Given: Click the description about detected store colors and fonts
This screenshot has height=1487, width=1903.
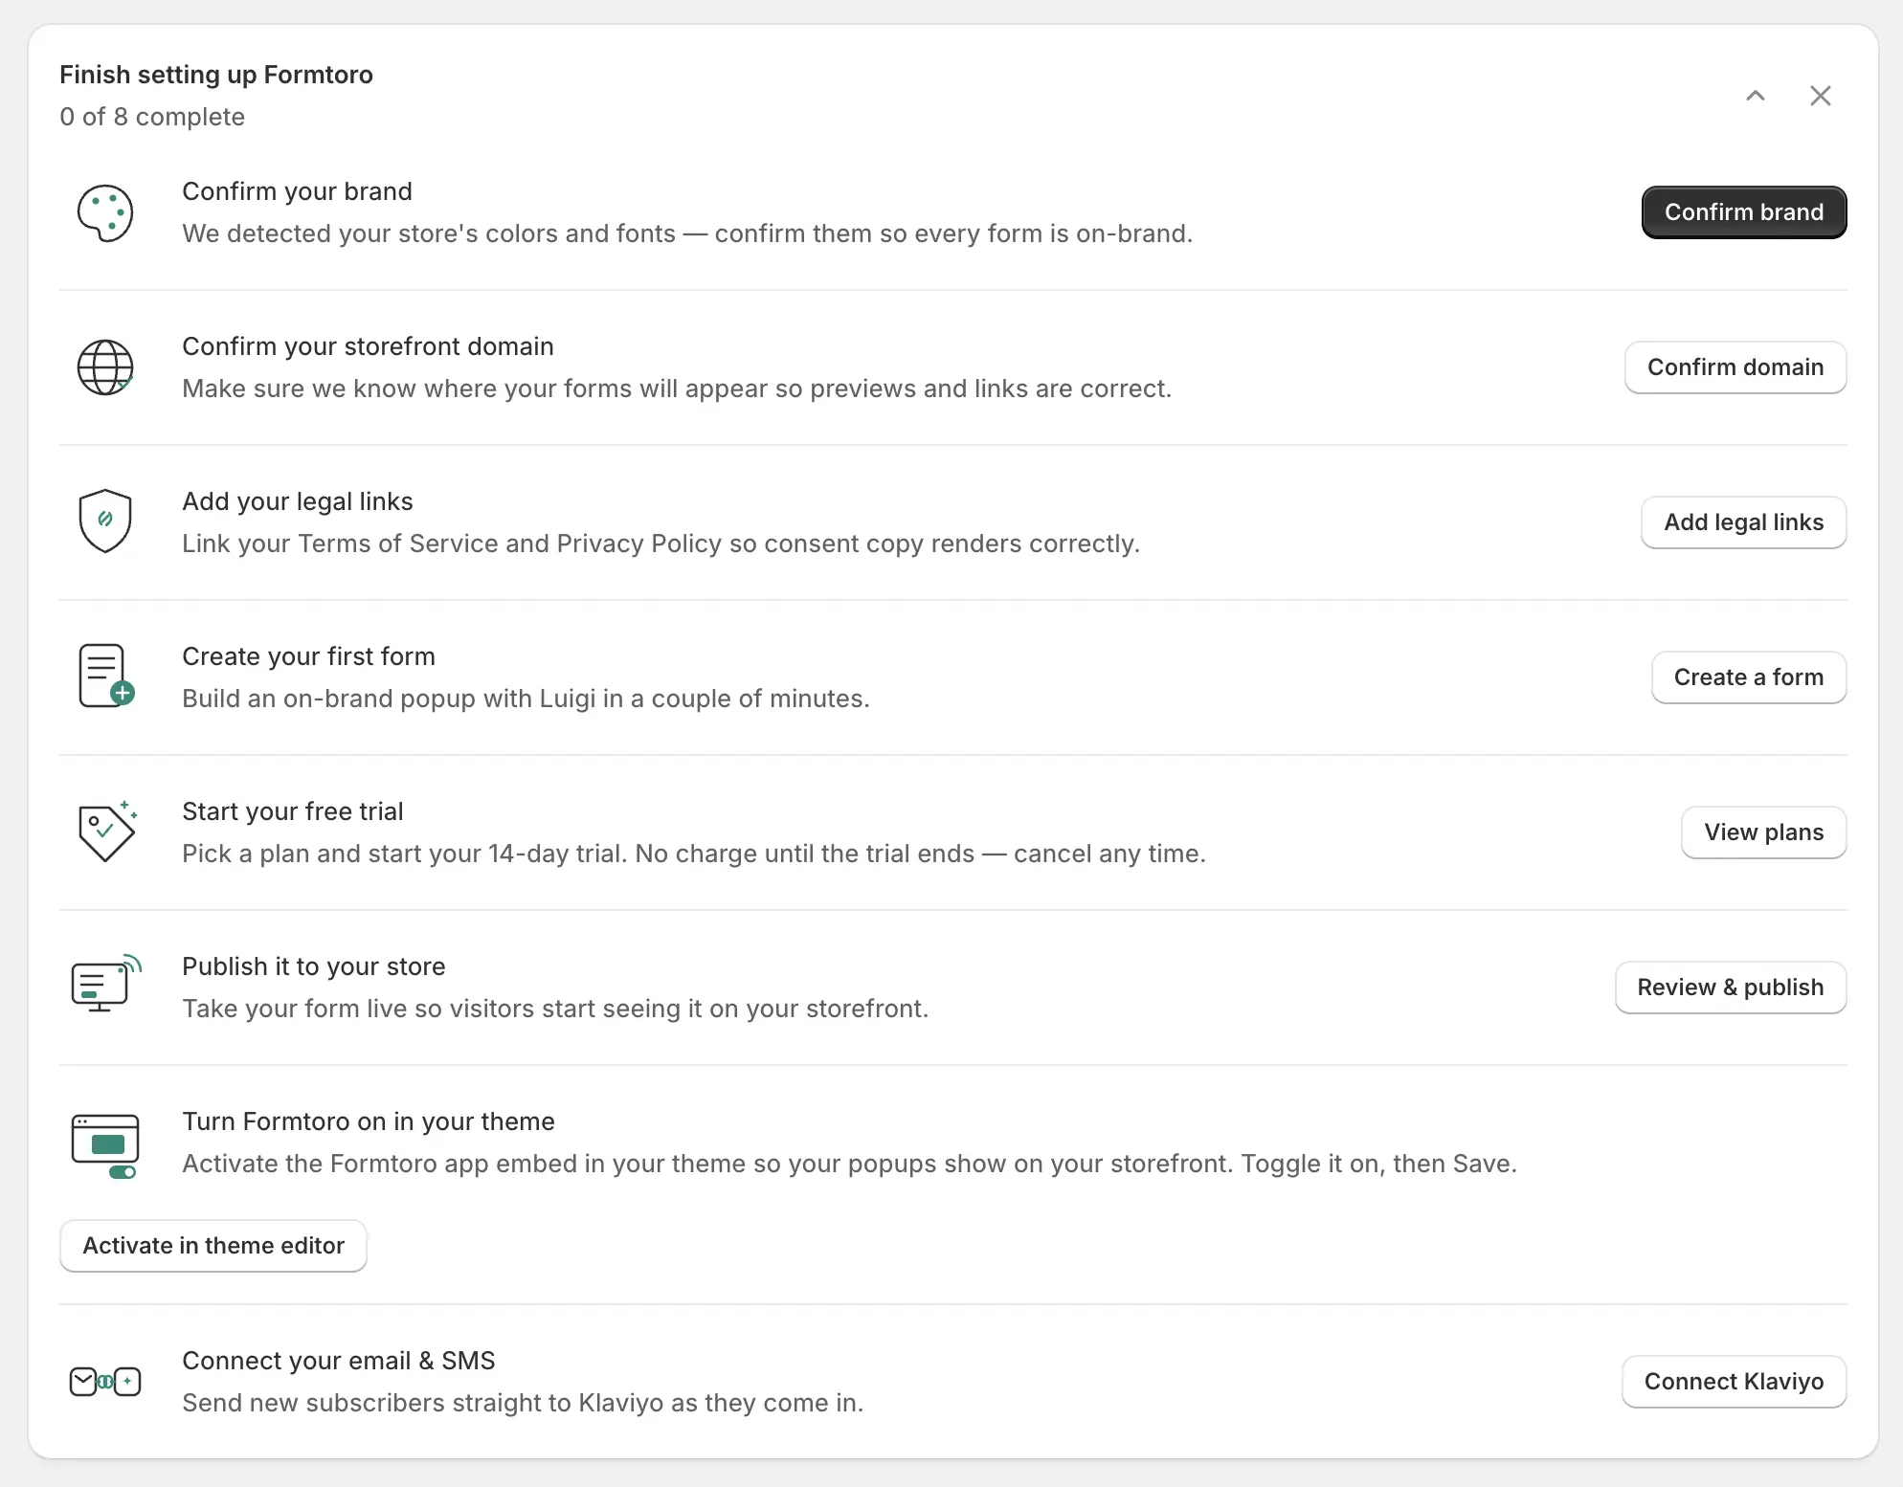Looking at the screenshot, I should coord(687,233).
